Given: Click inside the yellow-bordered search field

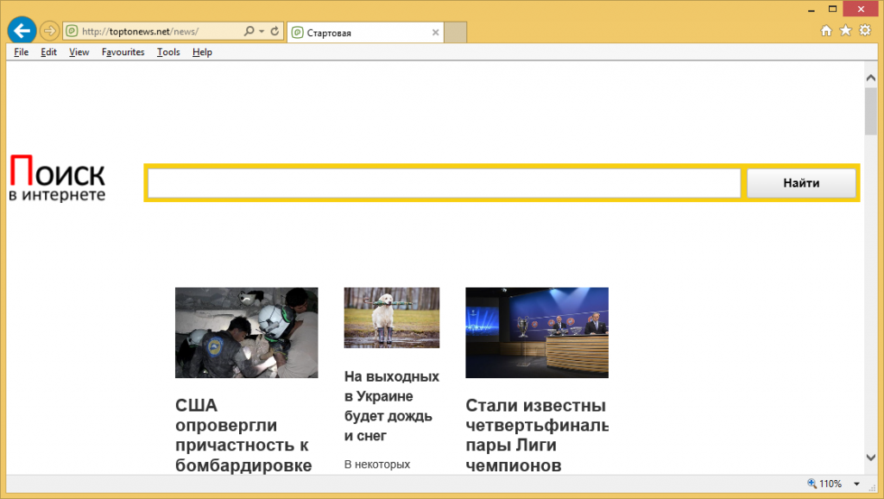Looking at the screenshot, I should click(x=444, y=183).
